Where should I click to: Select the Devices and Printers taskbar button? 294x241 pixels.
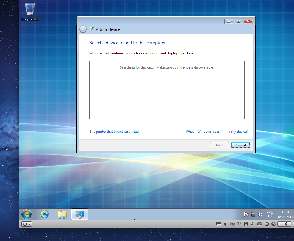pos(80,214)
